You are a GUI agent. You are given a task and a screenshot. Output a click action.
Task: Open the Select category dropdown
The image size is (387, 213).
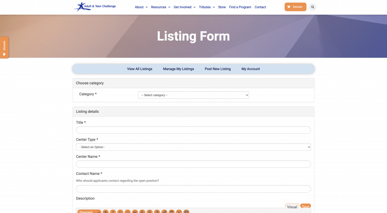[x=193, y=95]
